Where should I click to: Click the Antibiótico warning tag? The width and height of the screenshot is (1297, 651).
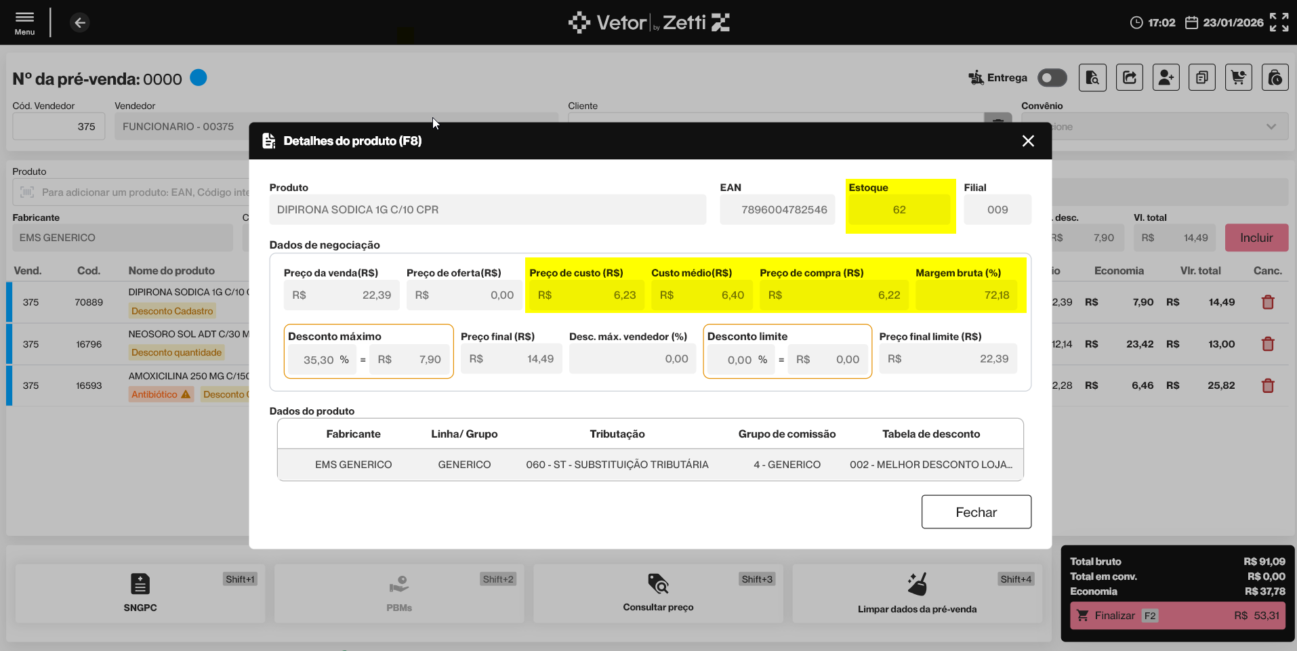pyautogui.click(x=161, y=394)
